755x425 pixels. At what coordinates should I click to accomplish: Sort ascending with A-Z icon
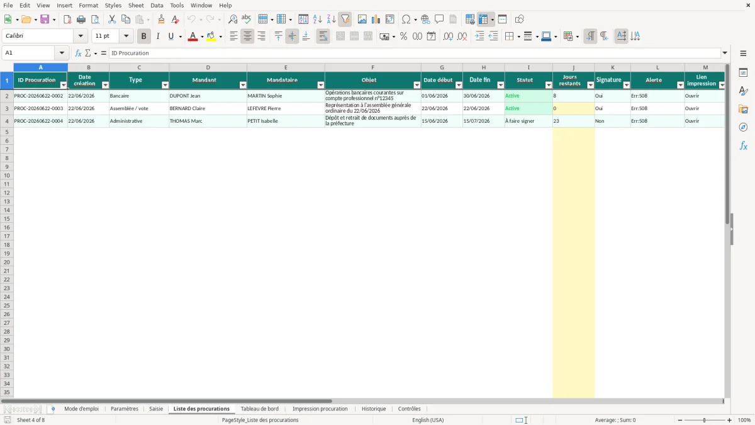pos(318,20)
